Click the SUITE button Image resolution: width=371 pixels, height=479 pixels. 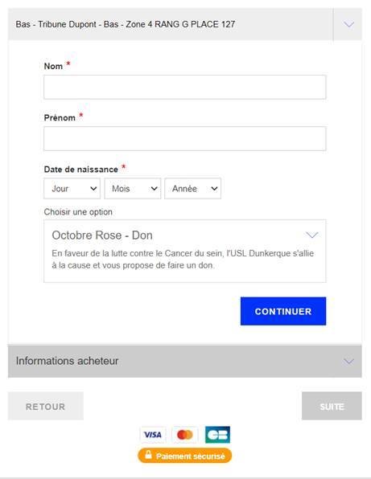pos(332,407)
